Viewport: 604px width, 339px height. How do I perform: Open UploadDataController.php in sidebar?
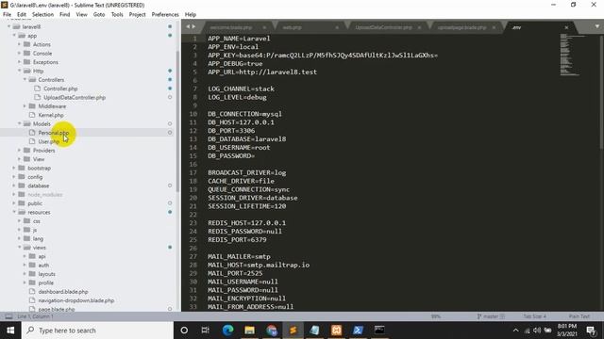click(75, 97)
